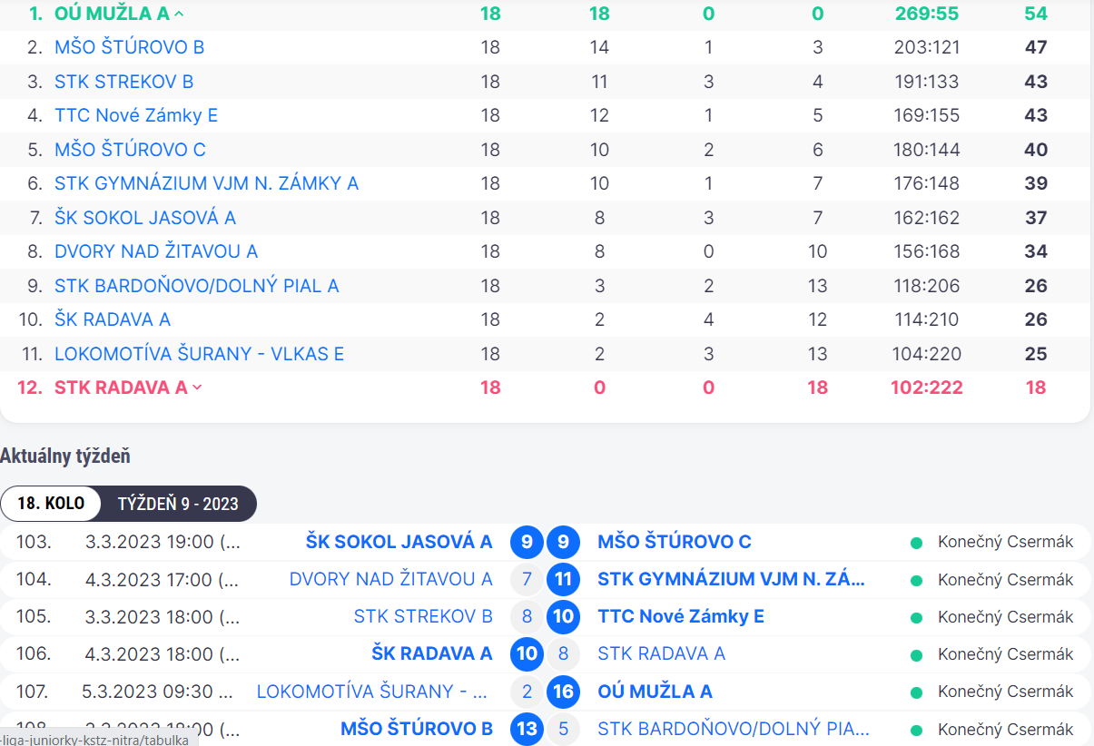Open ŠK RADAVA A in match 106
The image size is (1094, 746).
pos(432,653)
